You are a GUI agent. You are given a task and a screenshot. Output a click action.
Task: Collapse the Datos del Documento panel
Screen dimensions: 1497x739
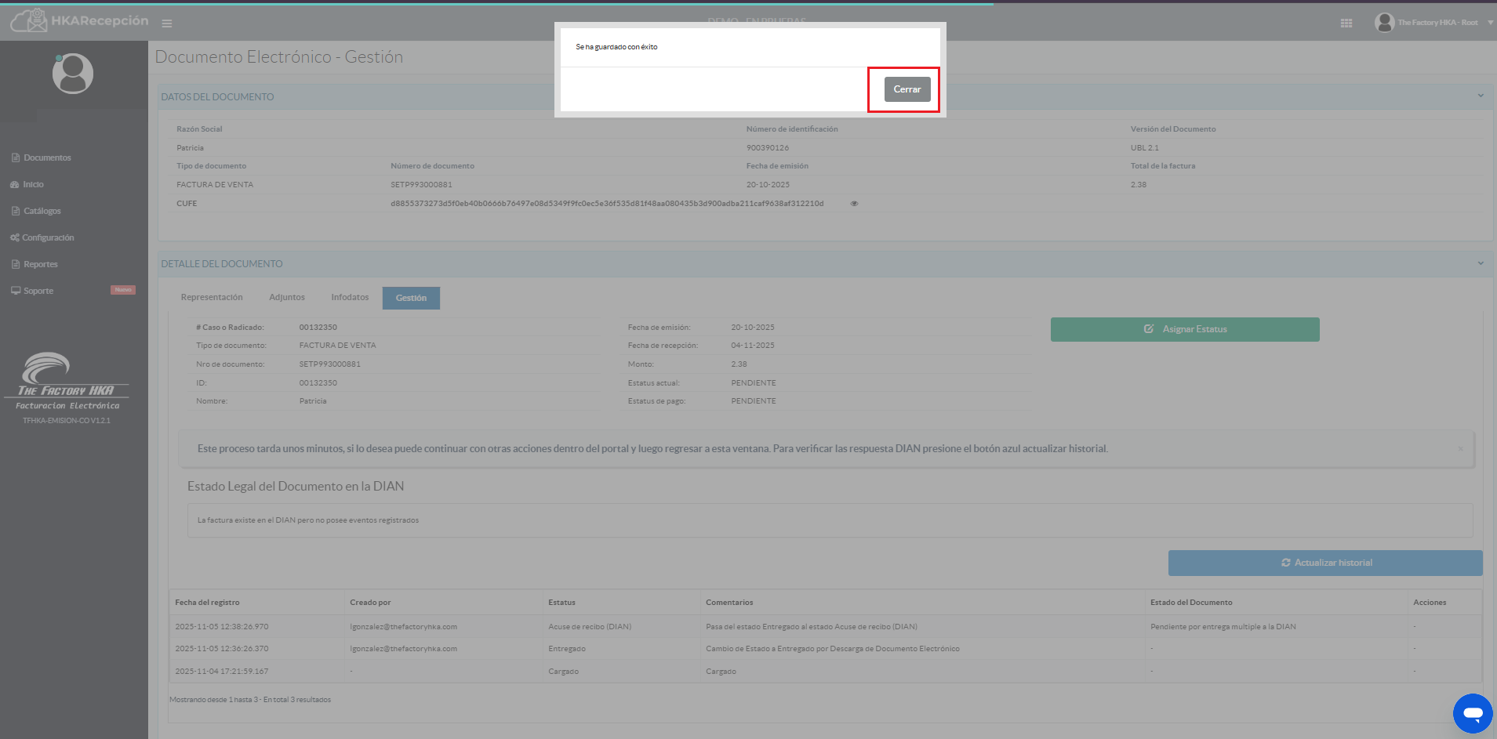(1480, 96)
